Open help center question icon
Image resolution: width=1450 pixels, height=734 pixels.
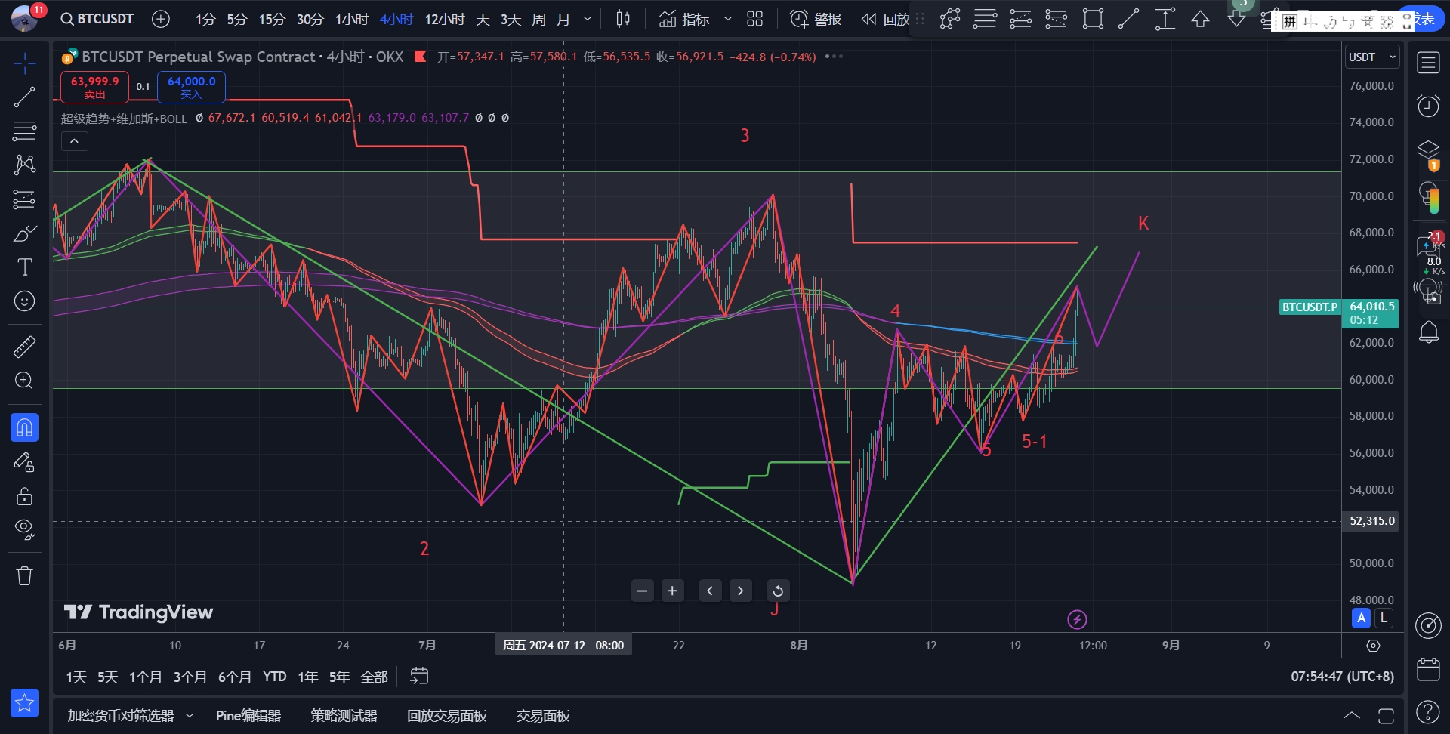[x=1427, y=711]
